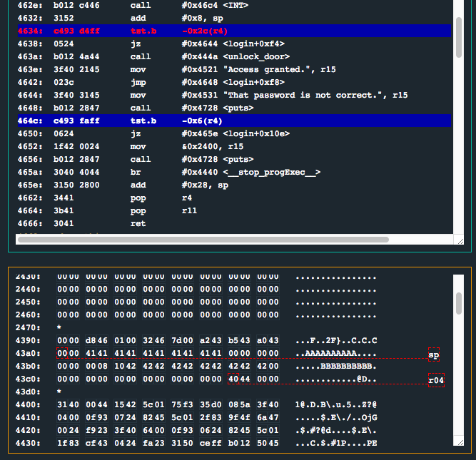Click the memory dump vertical scrollbar thumb
This screenshot has width=476, height=460.
pyautogui.click(x=458, y=302)
